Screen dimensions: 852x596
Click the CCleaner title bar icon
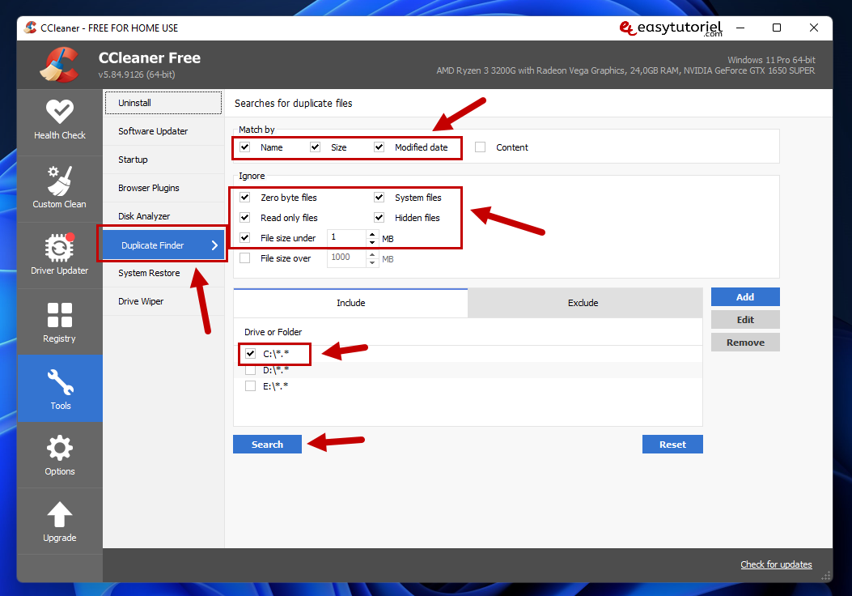31,28
